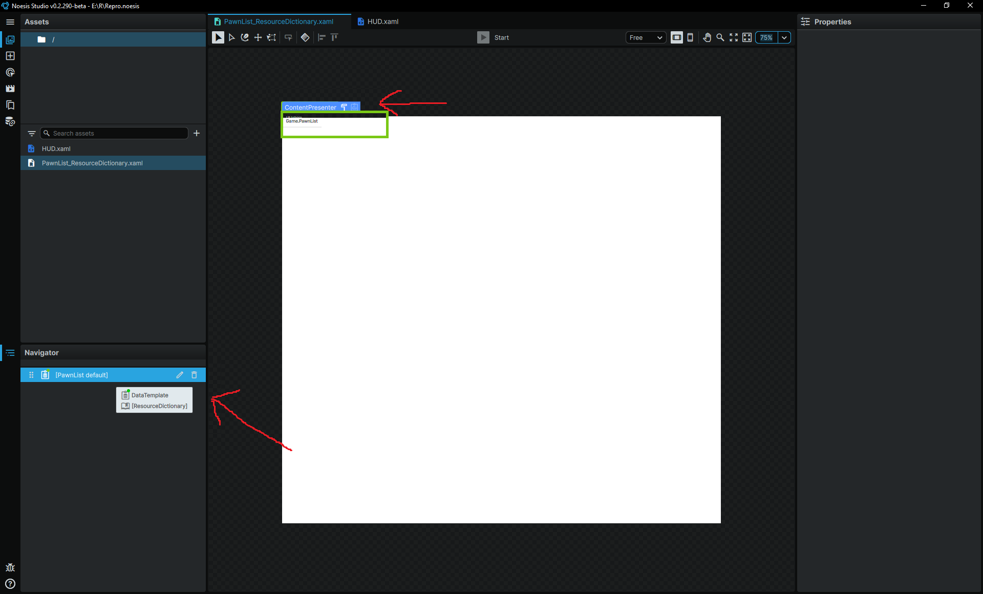The image size is (983, 594).
Task: Open the add-element plus sidebar icon
Action: 10,56
